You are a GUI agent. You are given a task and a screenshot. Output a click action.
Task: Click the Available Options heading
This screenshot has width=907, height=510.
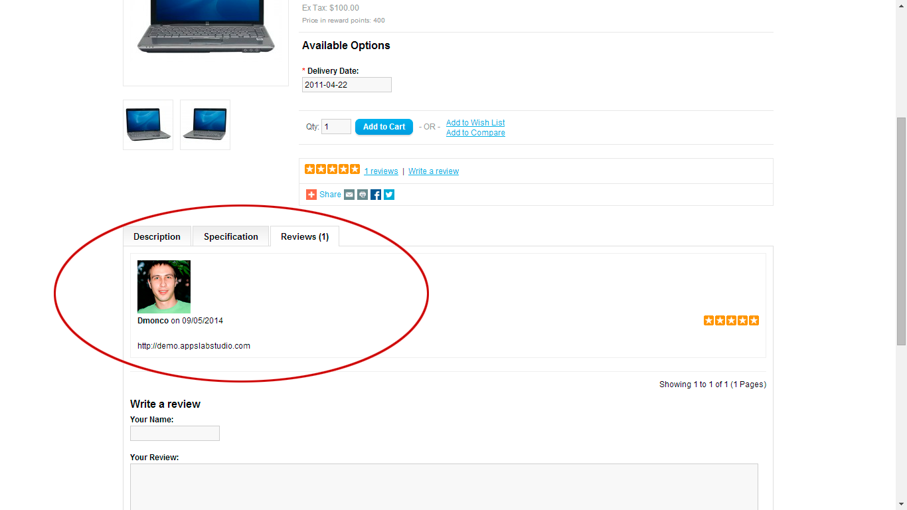(x=346, y=46)
